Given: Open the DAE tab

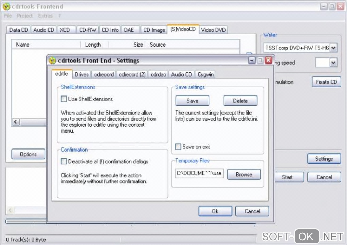Looking at the screenshot, I should coord(131,30).
